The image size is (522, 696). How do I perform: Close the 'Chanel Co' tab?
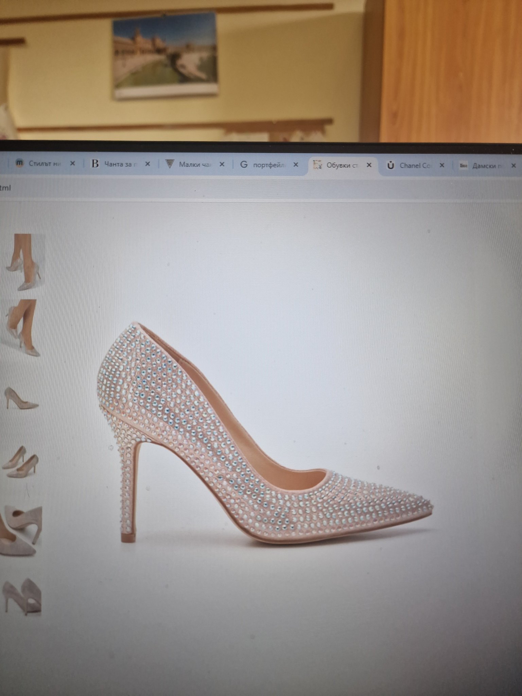point(442,166)
